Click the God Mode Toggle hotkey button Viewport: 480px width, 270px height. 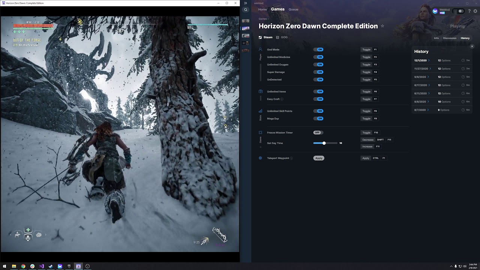tap(366, 49)
